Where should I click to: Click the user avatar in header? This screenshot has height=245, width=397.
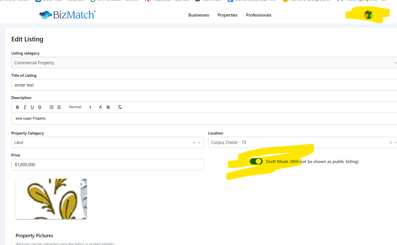coord(368,15)
